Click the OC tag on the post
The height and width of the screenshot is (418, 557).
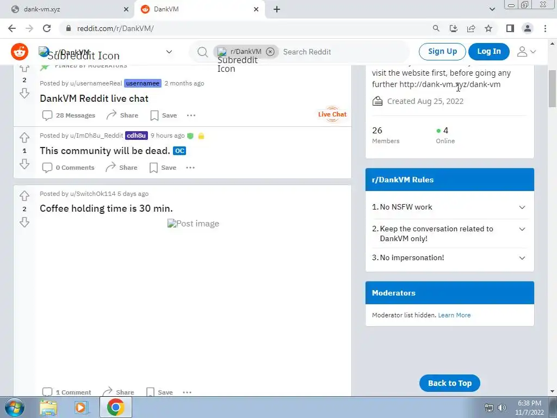(x=180, y=151)
